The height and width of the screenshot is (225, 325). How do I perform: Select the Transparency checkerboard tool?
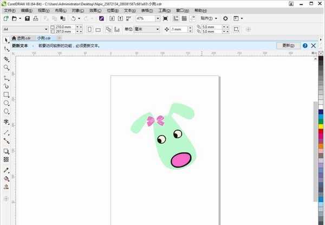tap(6, 160)
